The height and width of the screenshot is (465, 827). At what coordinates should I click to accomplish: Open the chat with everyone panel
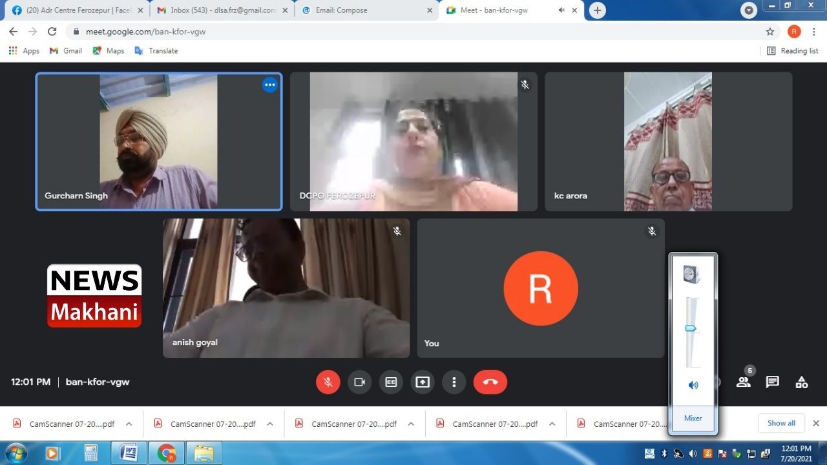tap(772, 382)
